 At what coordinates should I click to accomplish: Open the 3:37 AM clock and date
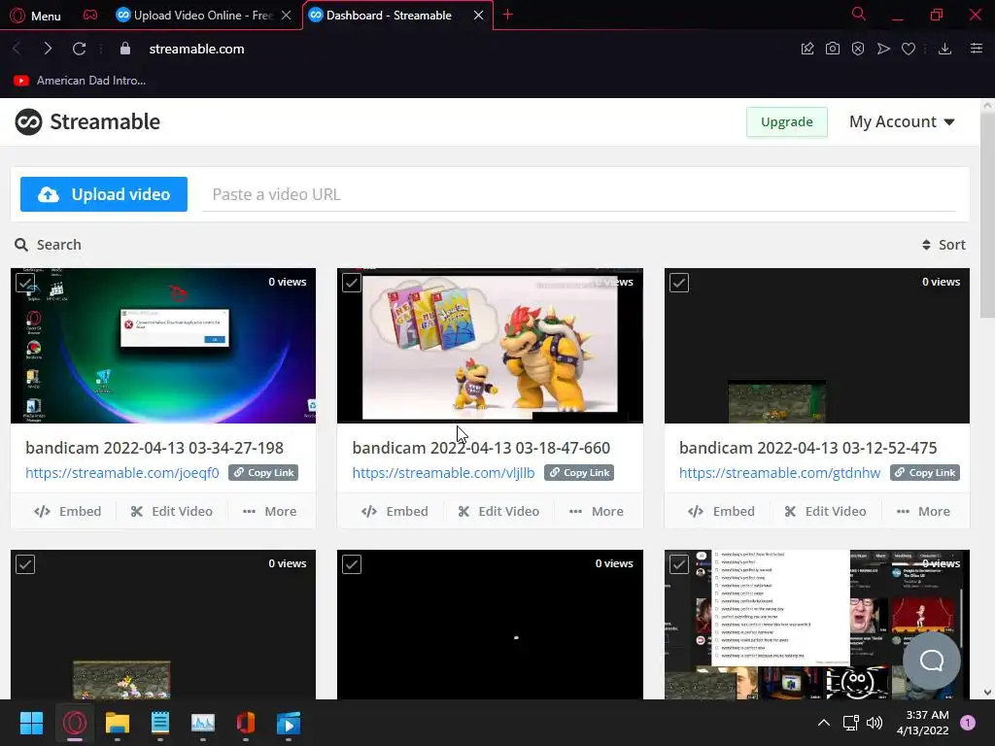tap(923, 723)
